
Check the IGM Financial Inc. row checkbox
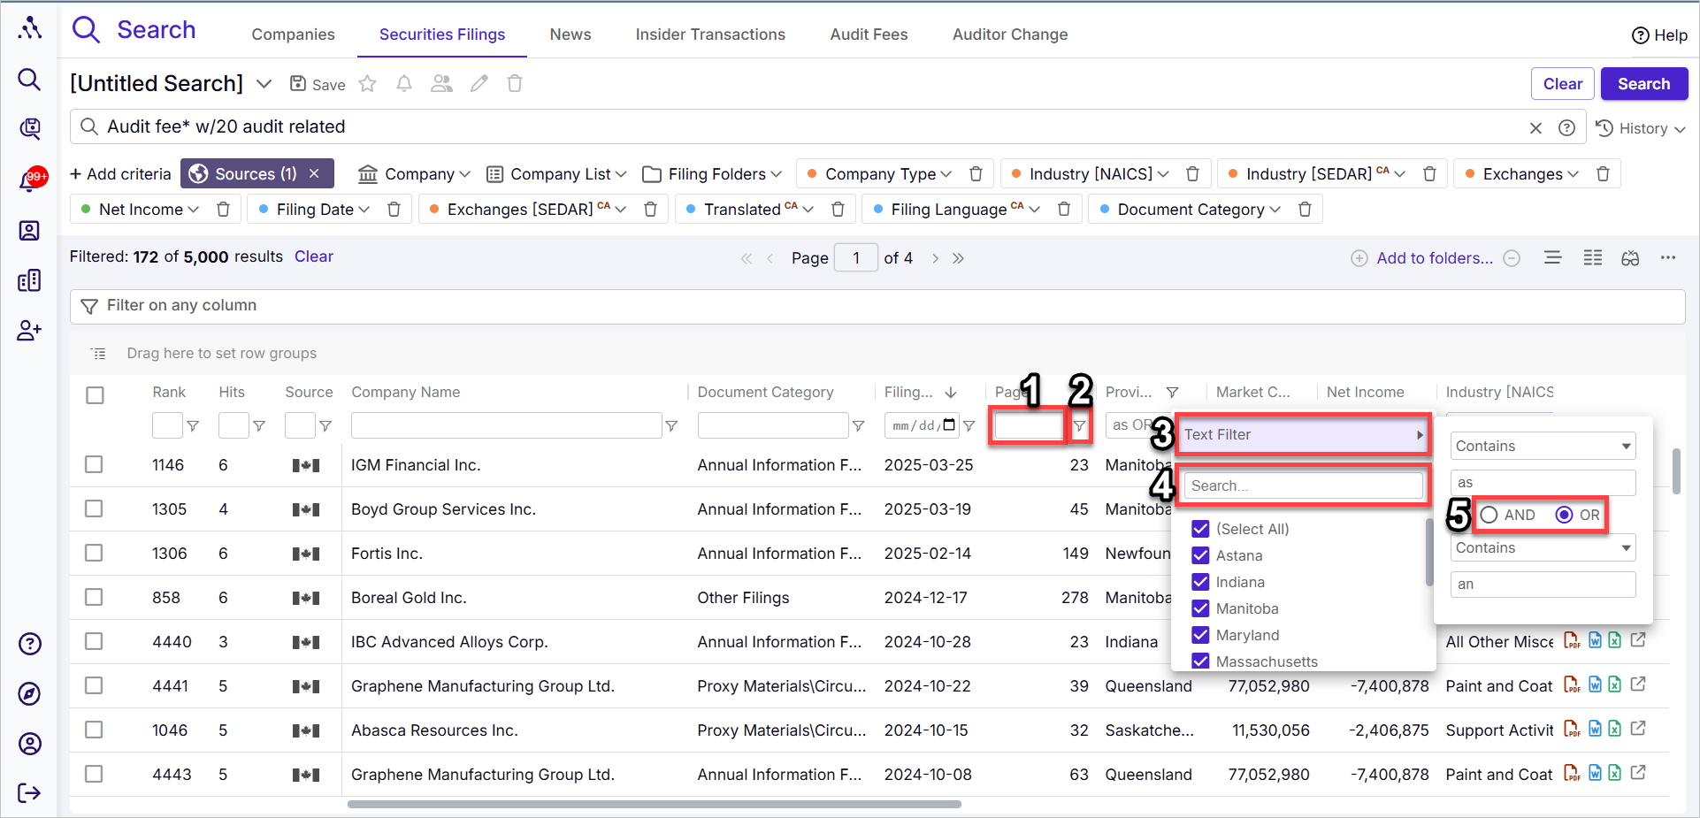(x=94, y=464)
